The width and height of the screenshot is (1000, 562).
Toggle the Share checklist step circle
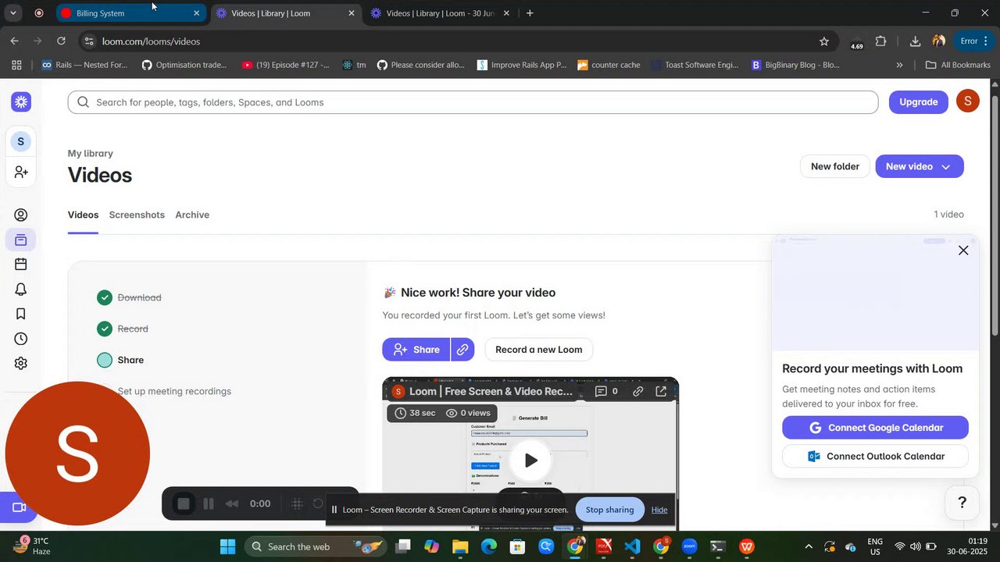click(x=105, y=360)
